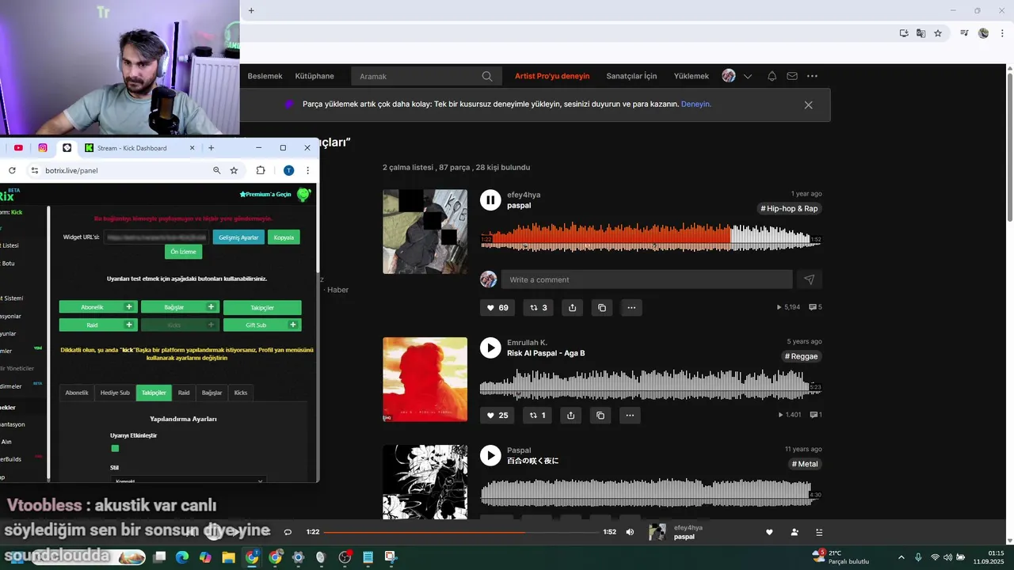This screenshot has width=1014, height=570.
Task: Click Artist Pro'yu deneyin link
Action: 552,76
